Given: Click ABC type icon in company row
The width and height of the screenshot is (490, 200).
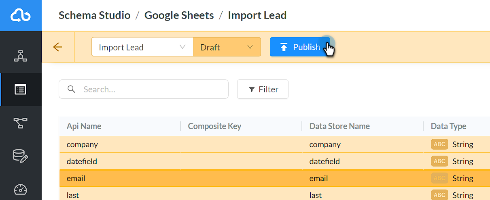Looking at the screenshot, I should tap(439, 144).
